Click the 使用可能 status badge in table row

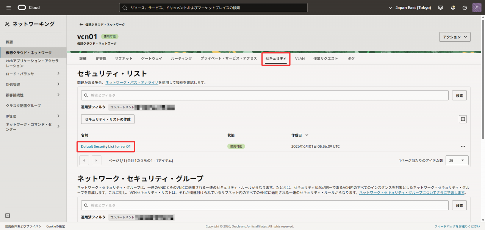(236, 146)
